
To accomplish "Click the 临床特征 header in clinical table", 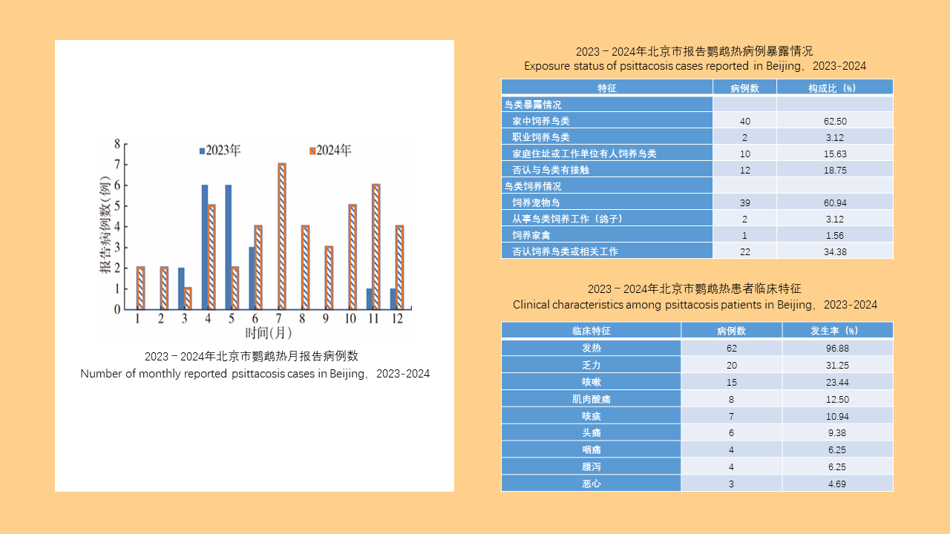I will coord(591,330).
